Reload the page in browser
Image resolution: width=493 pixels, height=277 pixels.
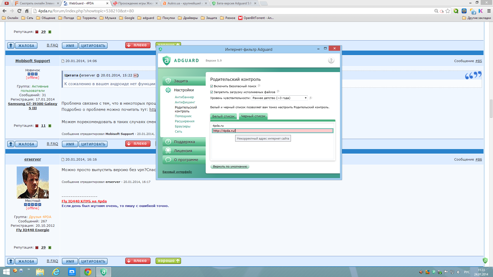point(19,11)
